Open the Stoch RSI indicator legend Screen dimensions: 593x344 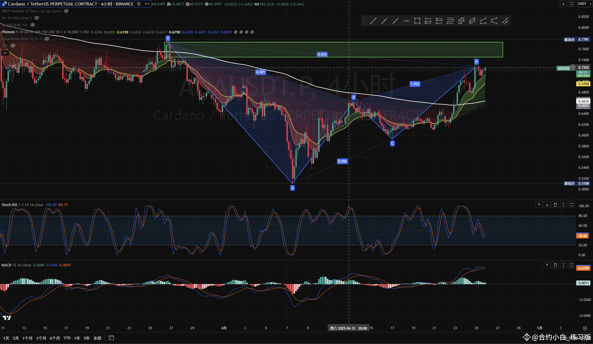[22, 205]
